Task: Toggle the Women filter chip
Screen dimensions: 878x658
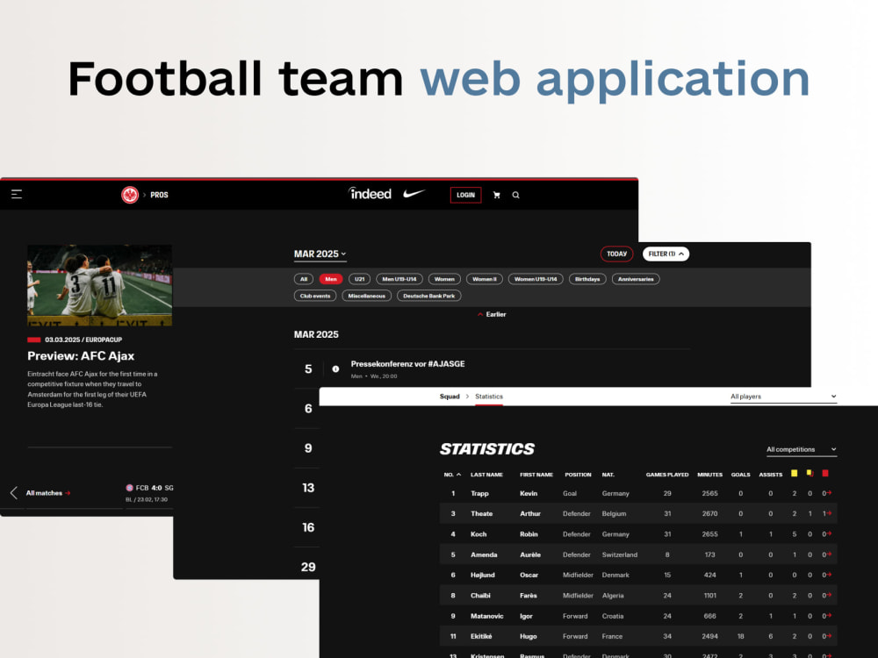Action: click(x=444, y=279)
